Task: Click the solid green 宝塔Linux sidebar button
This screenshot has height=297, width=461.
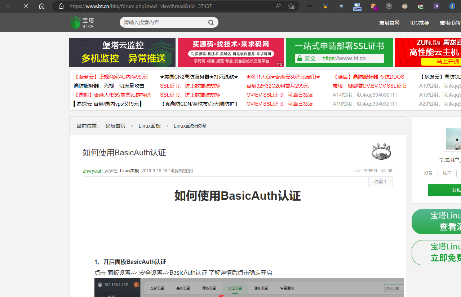Action: pos(436,222)
